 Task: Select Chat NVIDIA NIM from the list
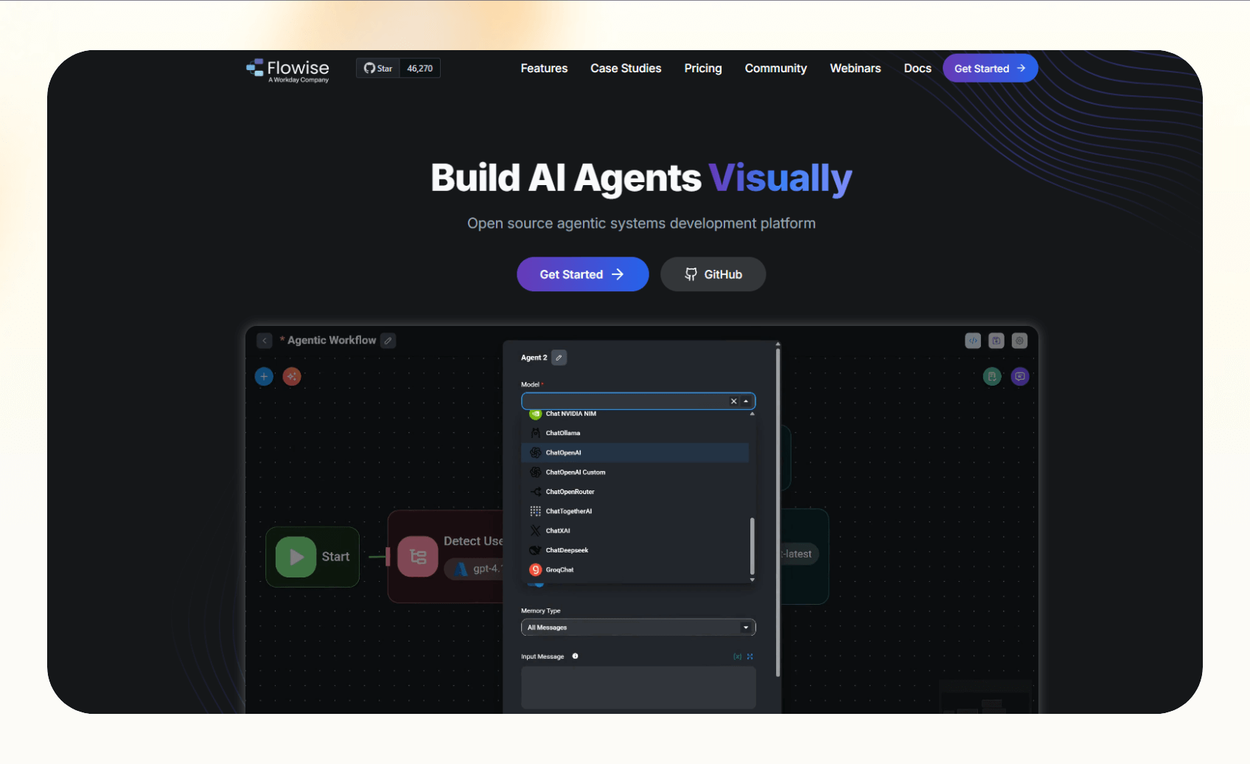click(635, 414)
